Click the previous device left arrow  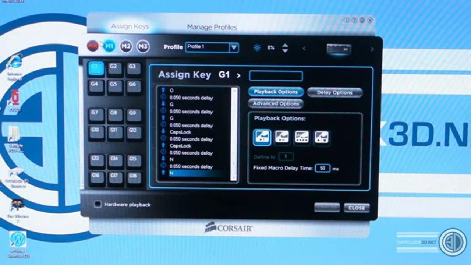click(304, 48)
